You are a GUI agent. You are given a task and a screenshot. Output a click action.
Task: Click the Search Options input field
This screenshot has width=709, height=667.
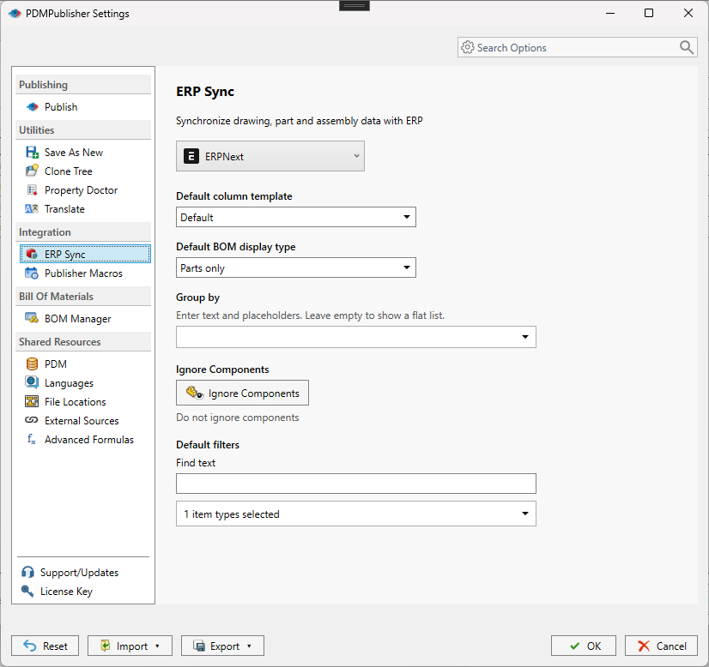point(576,47)
